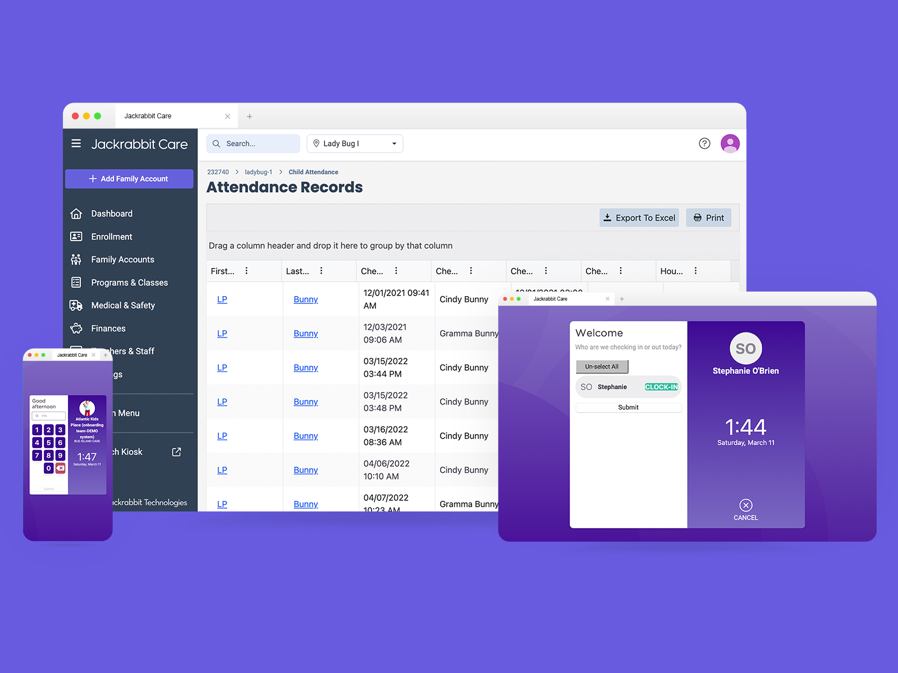Viewport: 898px width, 673px height.
Task: Toggle Stephanie CLOCK-IN selection row
Action: pos(629,387)
